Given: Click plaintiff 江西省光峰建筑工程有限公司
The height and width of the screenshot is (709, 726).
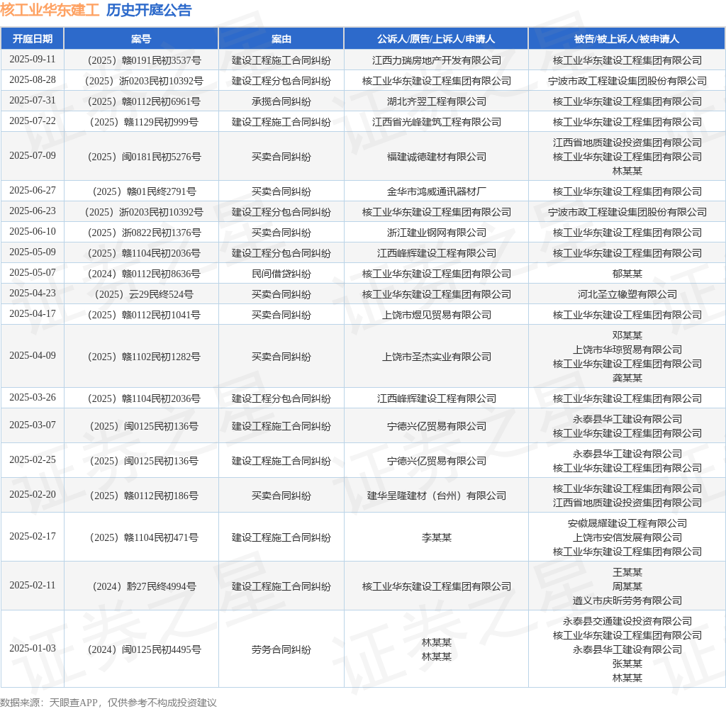Looking at the screenshot, I should tap(437, 122).
